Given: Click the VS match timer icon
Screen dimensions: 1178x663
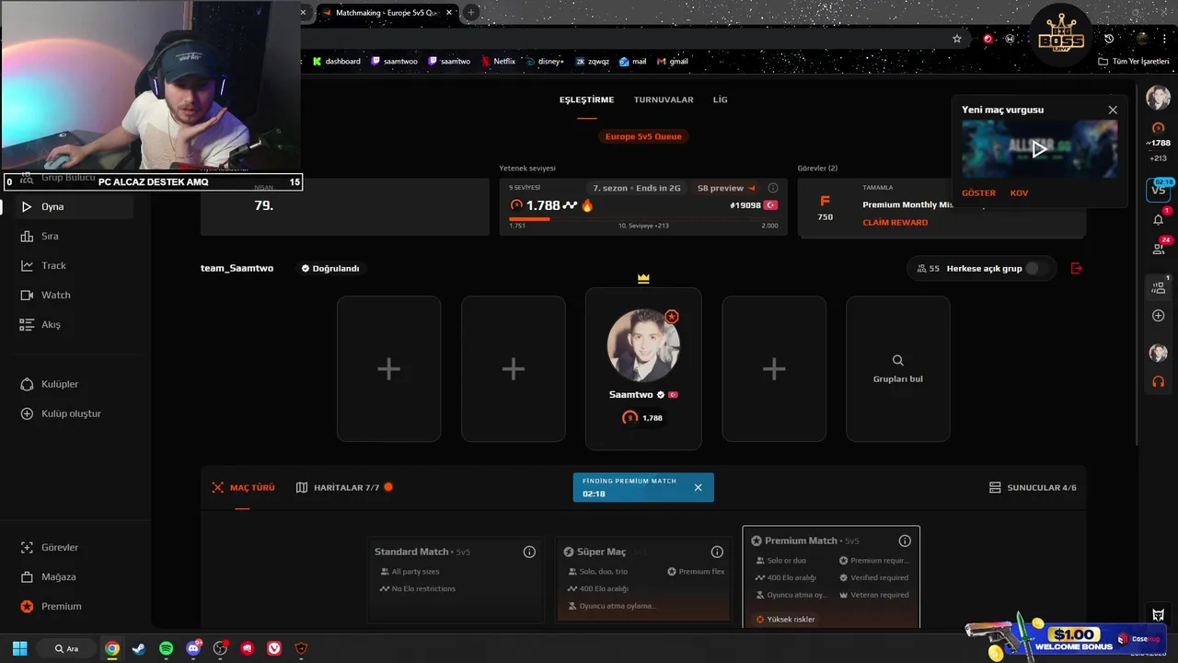Looking at the screenshot, I should coord(1158,189).
